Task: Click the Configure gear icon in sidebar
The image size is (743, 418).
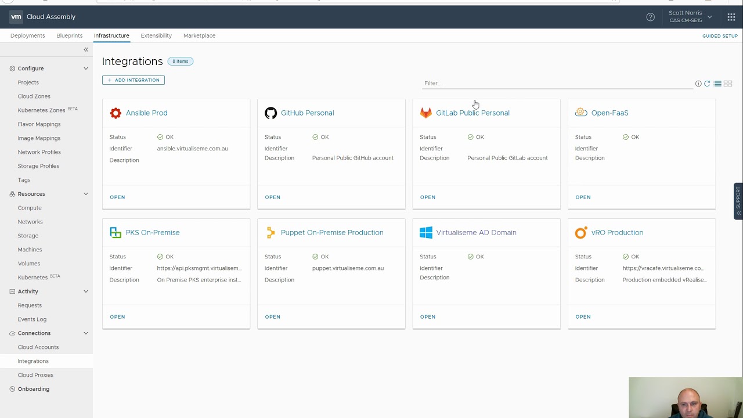Action: (12, 69)
